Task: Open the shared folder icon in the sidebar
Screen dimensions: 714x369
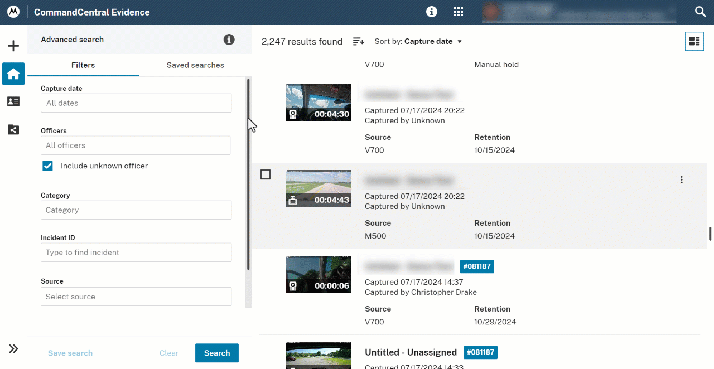Action: 13,130
